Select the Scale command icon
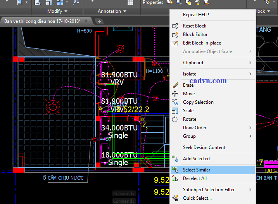Screen dimensions: 278x204 point(174,111)
